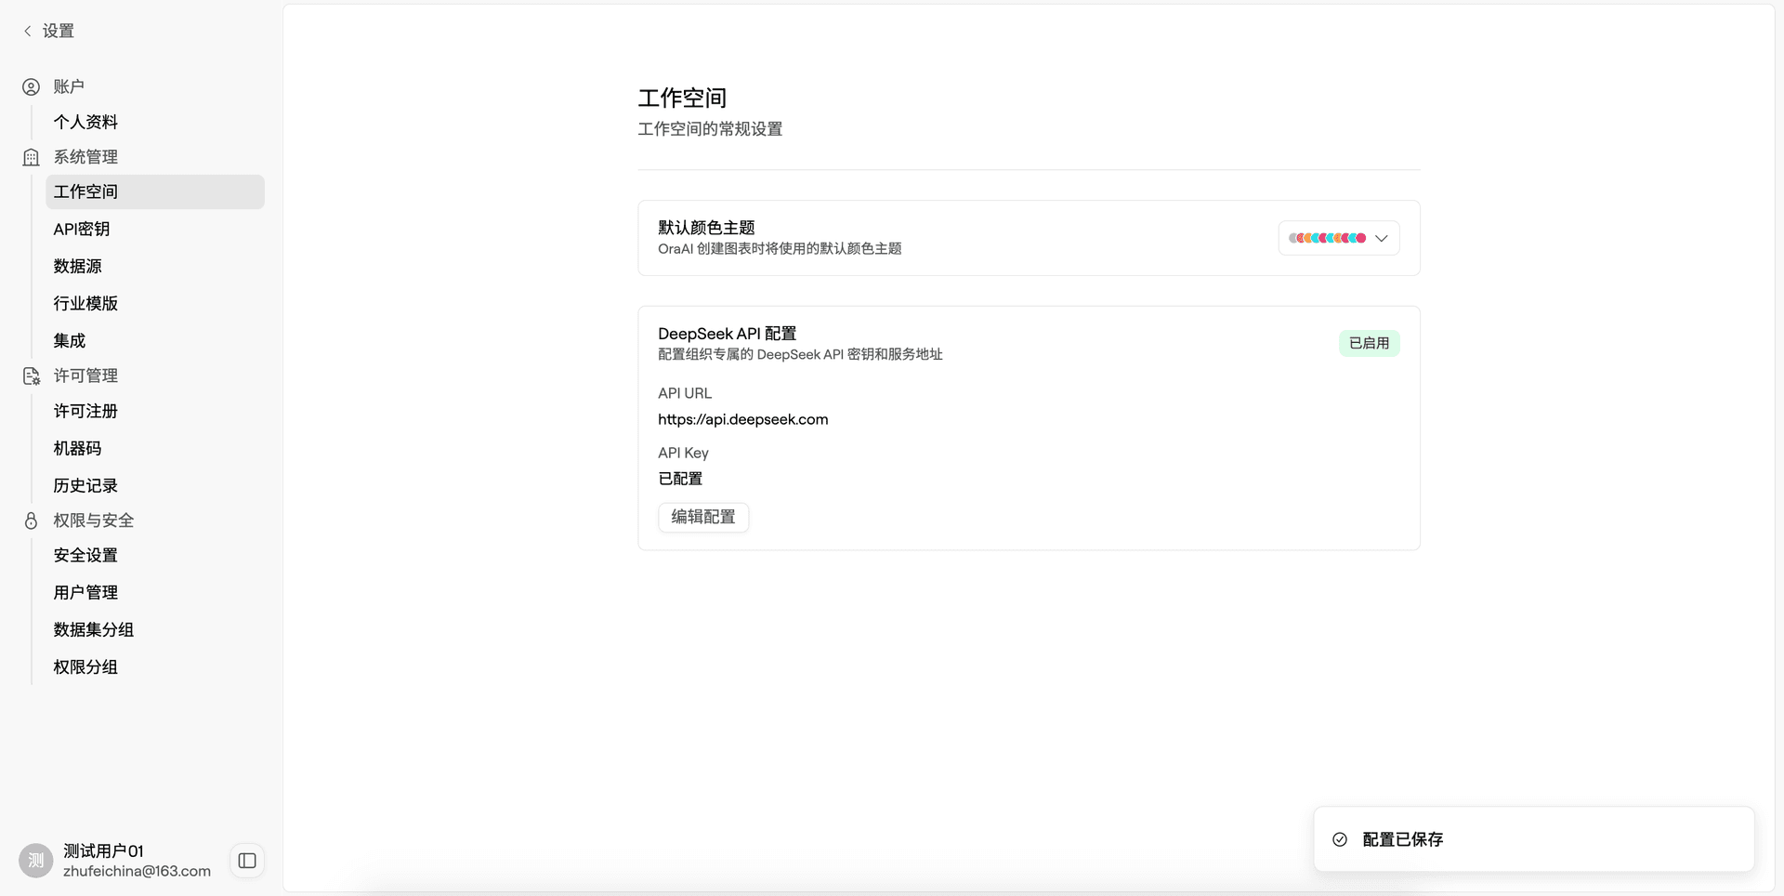The image size is (1784, 896).
Task: Switch to API密钥 section
Action: point(82,229)
